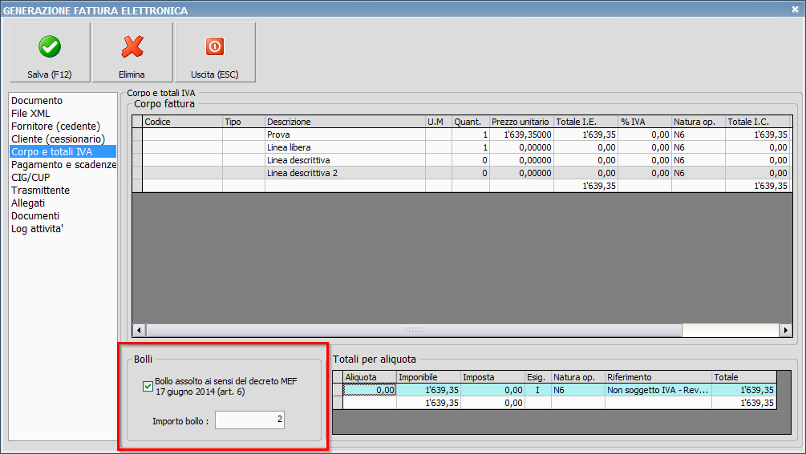Click the Totale header in Totali per aliquota
This screenshot has width=806, height=454.
coord(743,377)
